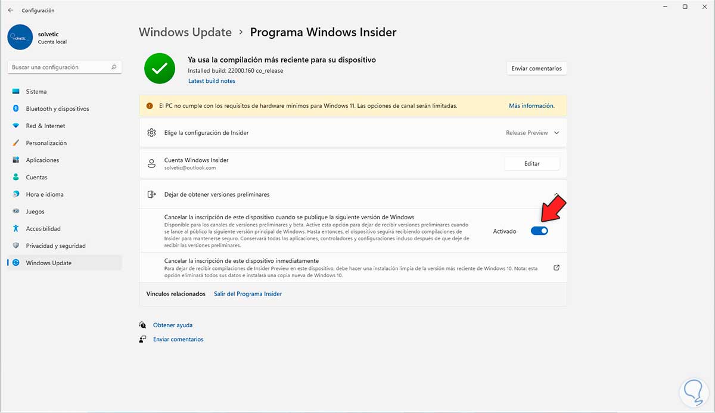Click the Buscar una configuración search field

(64, 67)
